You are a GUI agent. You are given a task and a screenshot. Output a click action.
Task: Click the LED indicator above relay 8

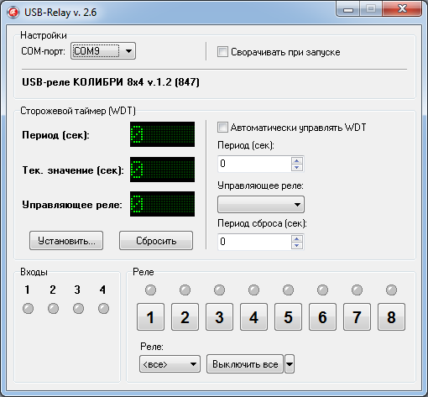[391, 290]
